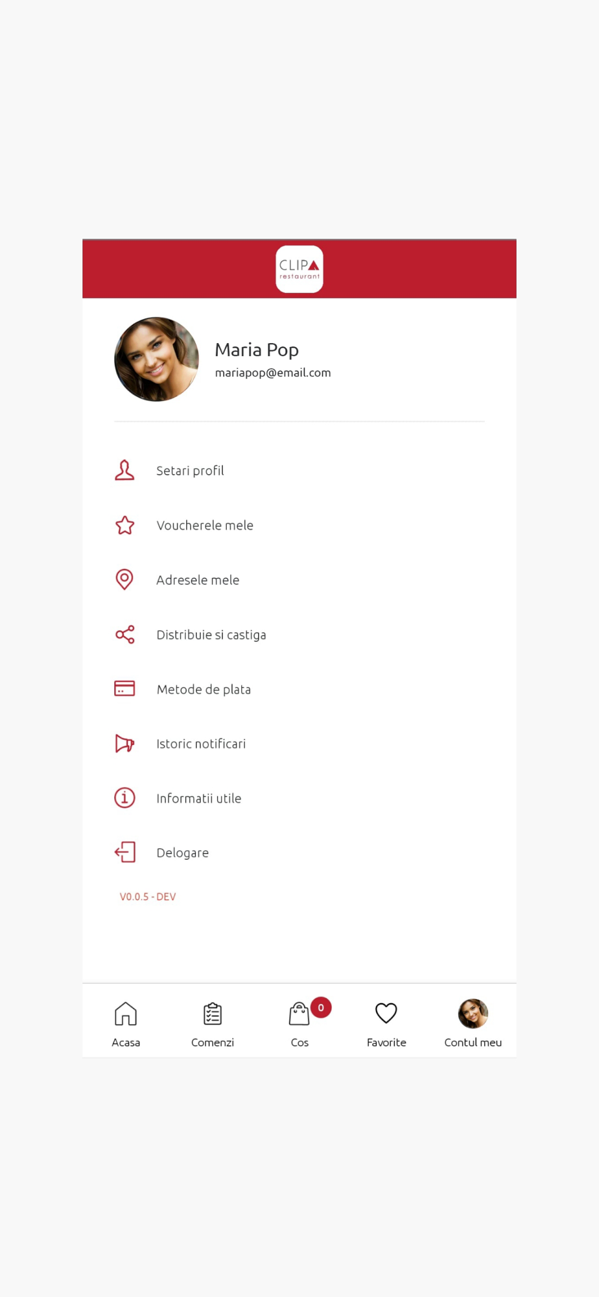The image size is (599, 1297).
Task: Click the info circle icon for Informatii utile
Action: point(124,798)
